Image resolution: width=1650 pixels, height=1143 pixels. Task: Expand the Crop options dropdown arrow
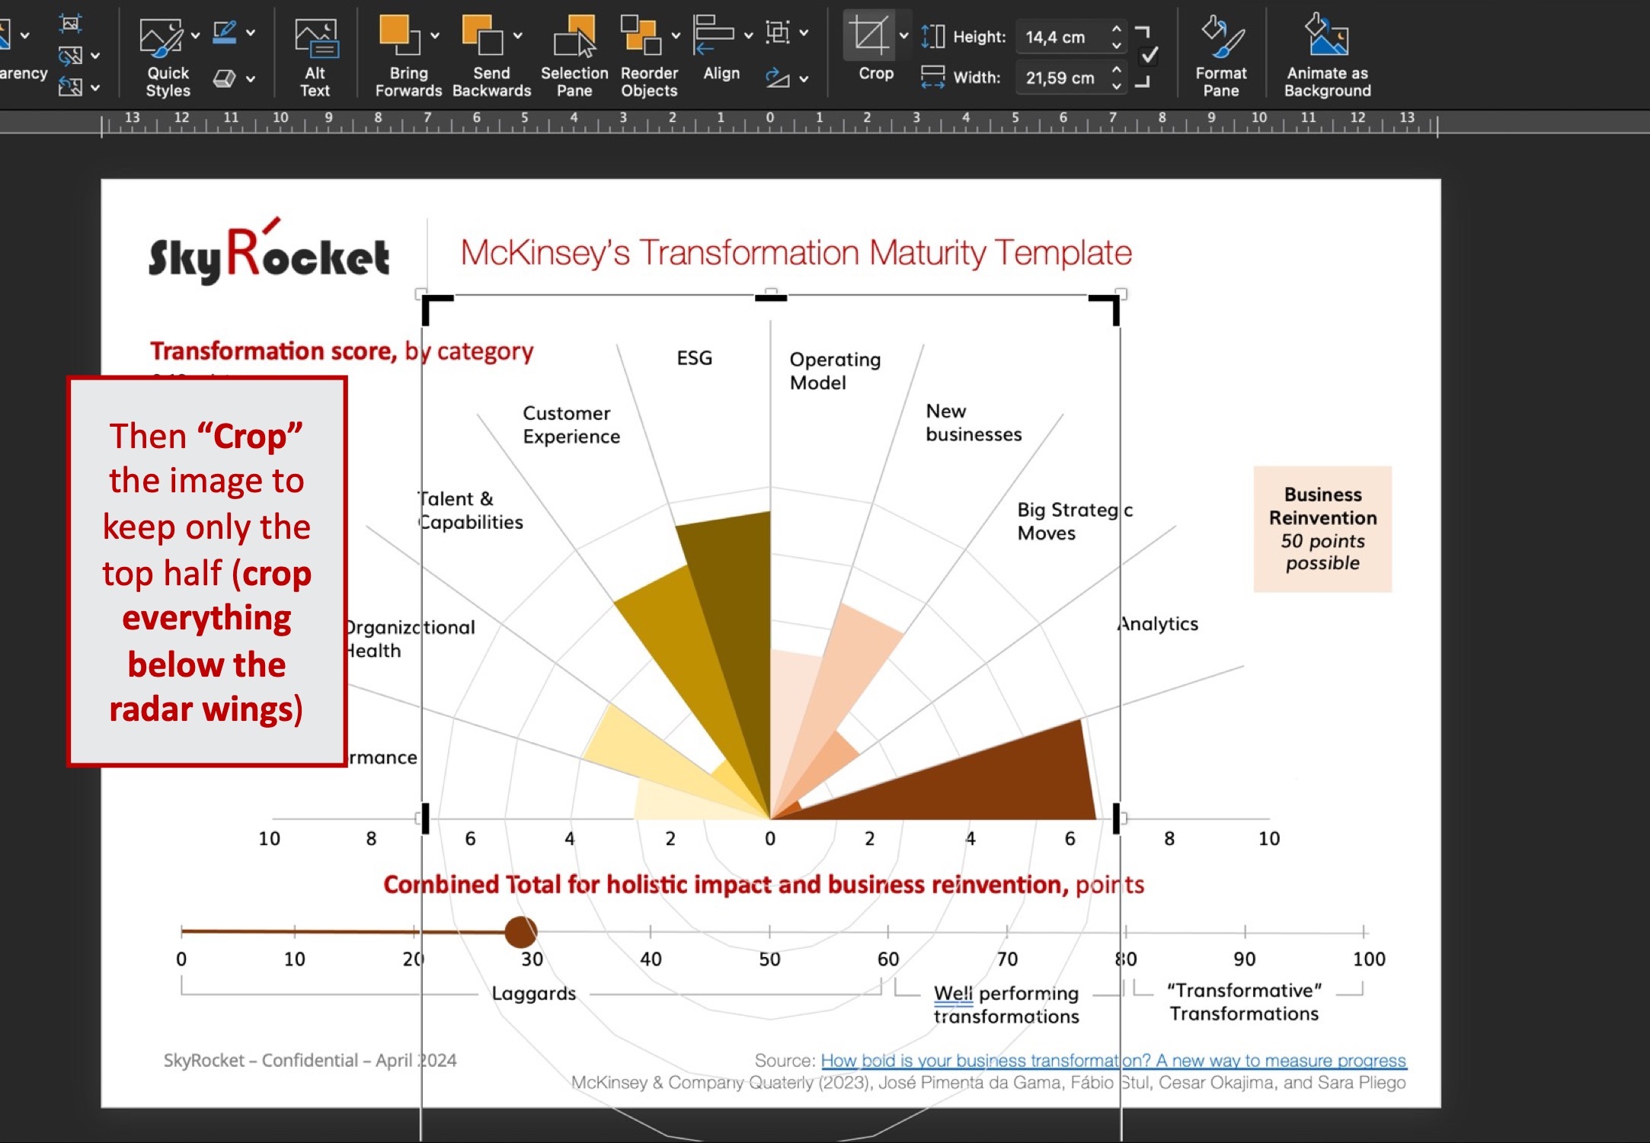[x=904, y=35]
